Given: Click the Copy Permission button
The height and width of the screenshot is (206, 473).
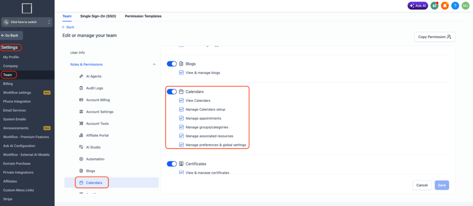Looking at the screenshot, I should pos(435,37).
